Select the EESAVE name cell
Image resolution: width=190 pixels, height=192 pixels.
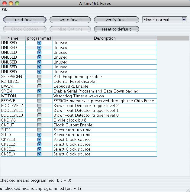pos(13,101)
